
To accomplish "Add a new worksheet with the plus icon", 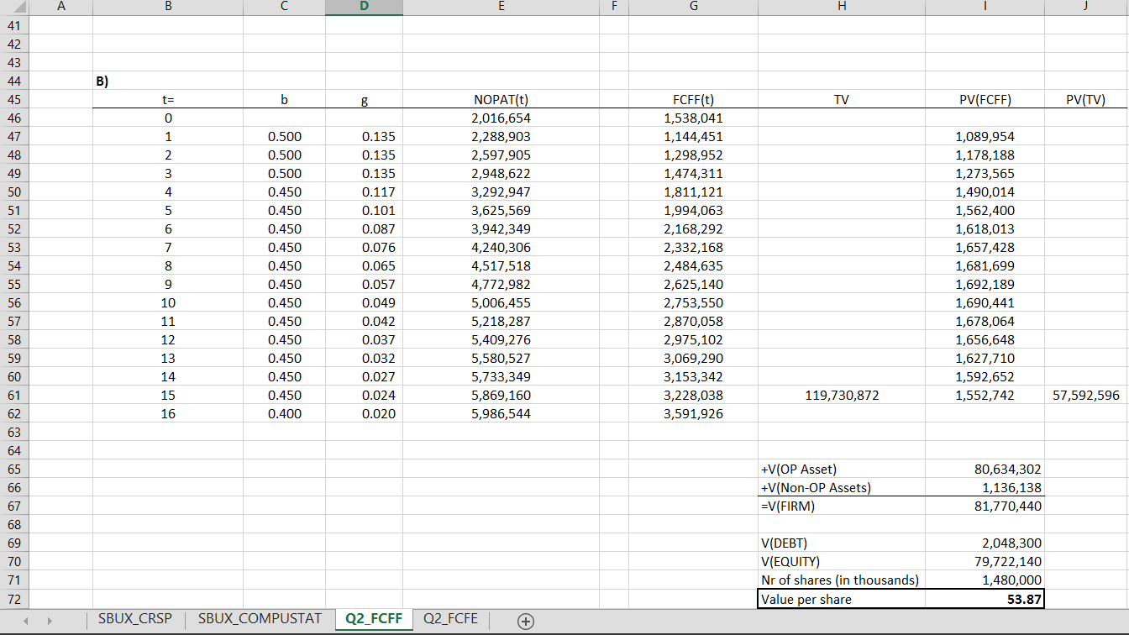I will [526, 621].
